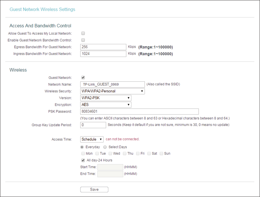
Task: Click the Save button
Action: [x=94, y=189]
